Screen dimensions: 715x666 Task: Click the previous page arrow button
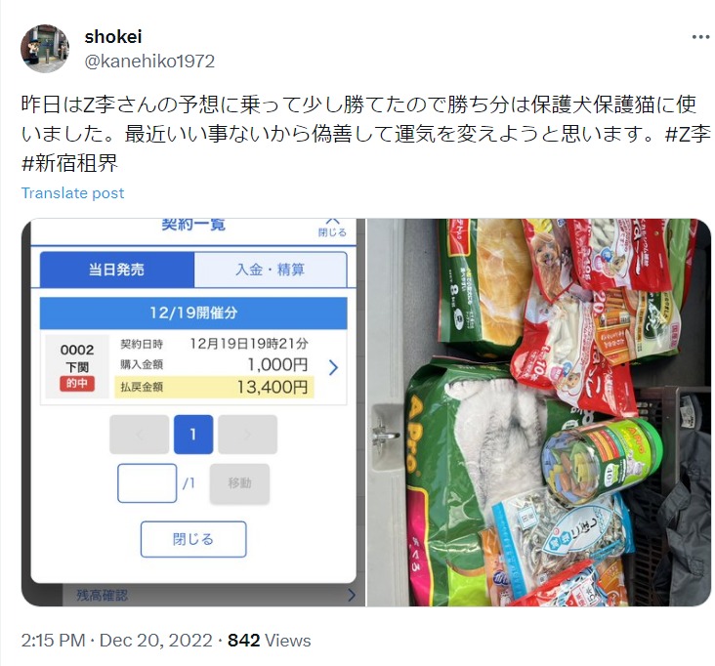coord(140,434)
